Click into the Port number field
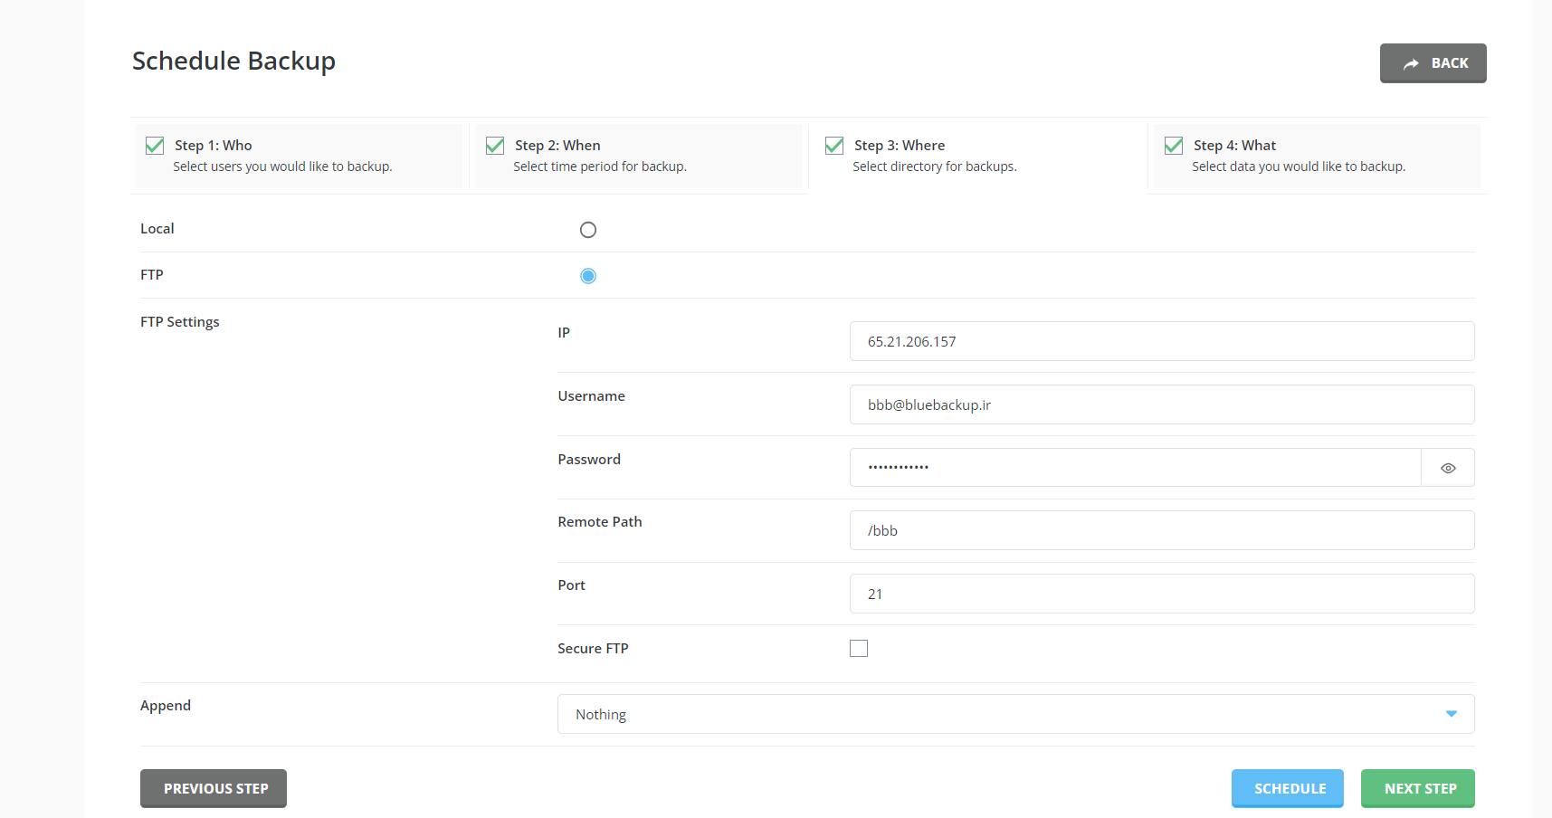1552x818 pixels. (1161, 594)
